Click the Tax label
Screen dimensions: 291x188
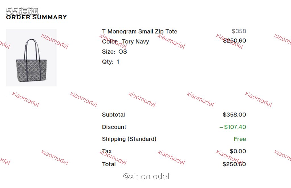coord(107,151)
